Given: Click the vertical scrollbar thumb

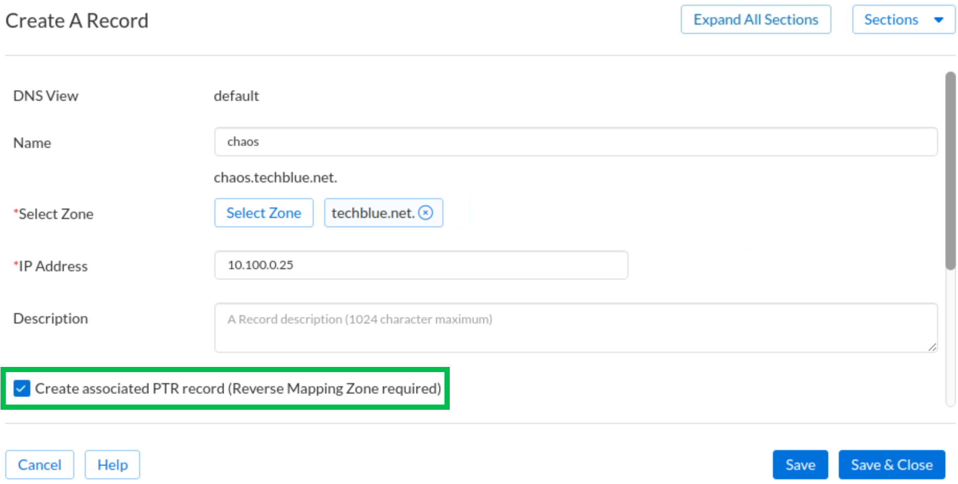Looking at the screenshot, I should coord(950,171).
